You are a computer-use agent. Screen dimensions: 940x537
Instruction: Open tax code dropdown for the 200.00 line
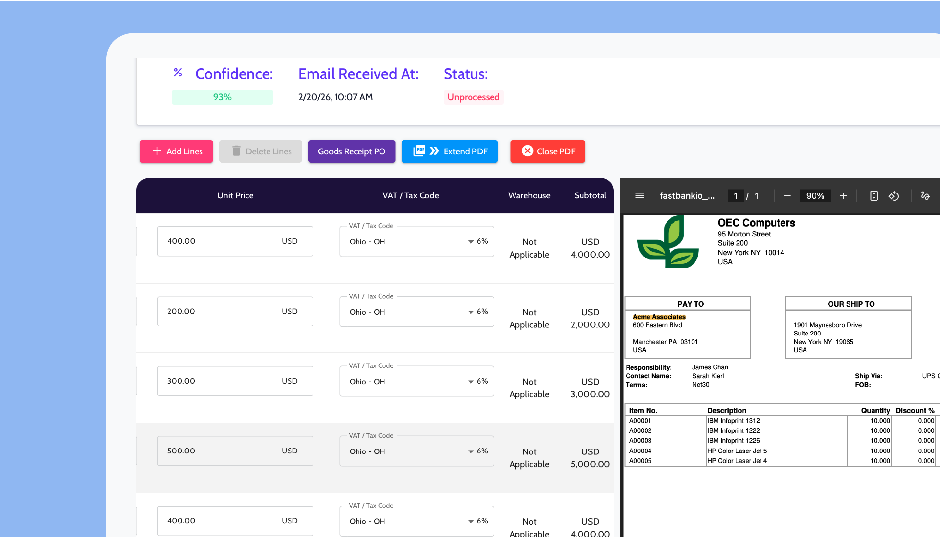point(470,312)
